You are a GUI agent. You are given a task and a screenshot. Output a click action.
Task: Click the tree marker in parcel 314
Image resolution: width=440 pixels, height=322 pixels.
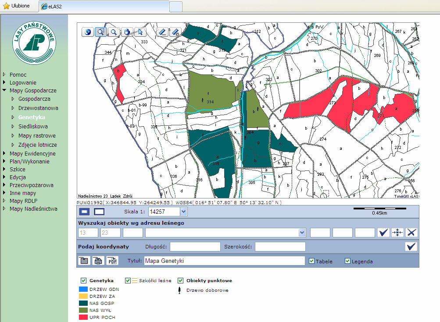pyautogui.click(x=203, y=100)
